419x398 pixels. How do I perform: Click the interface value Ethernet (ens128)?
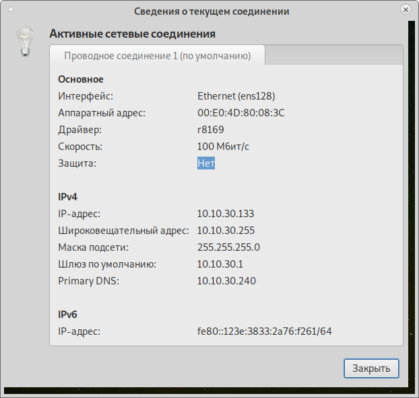click(x=236, y=96)
